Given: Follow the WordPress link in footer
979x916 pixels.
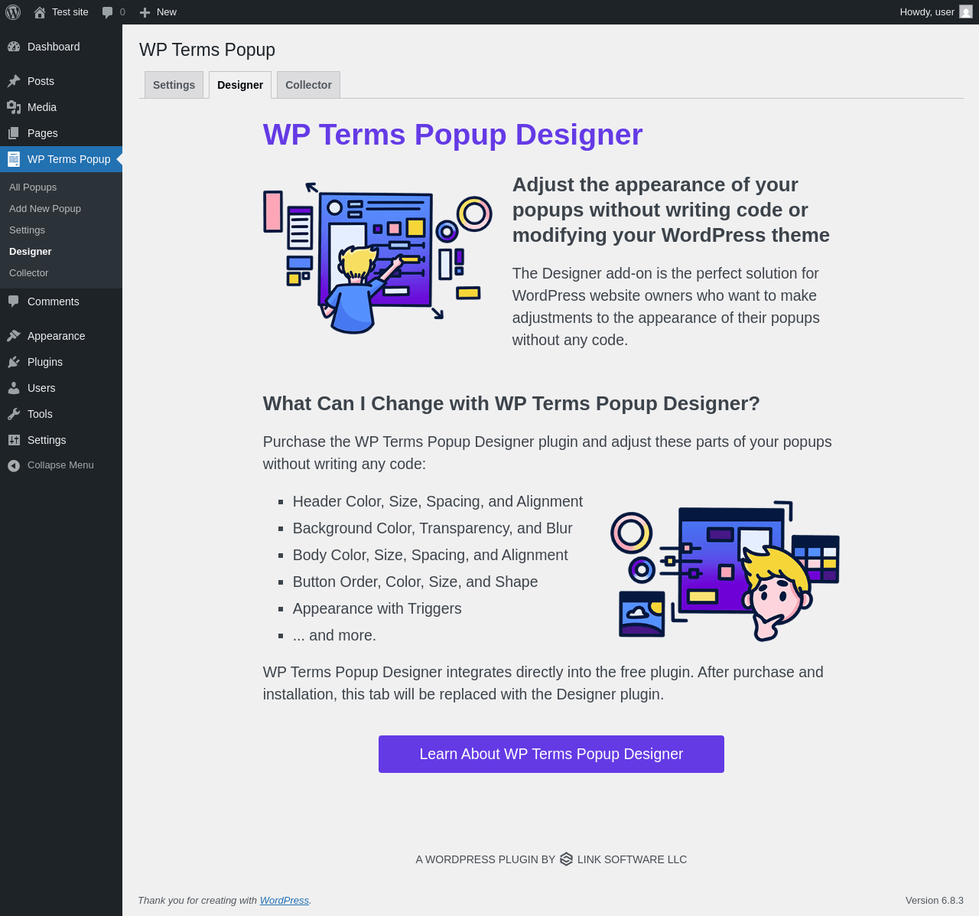Looking at the screenshot, I should [285, 901].
